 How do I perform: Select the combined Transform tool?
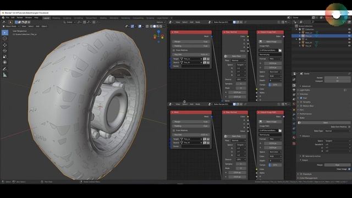(5, 62)
